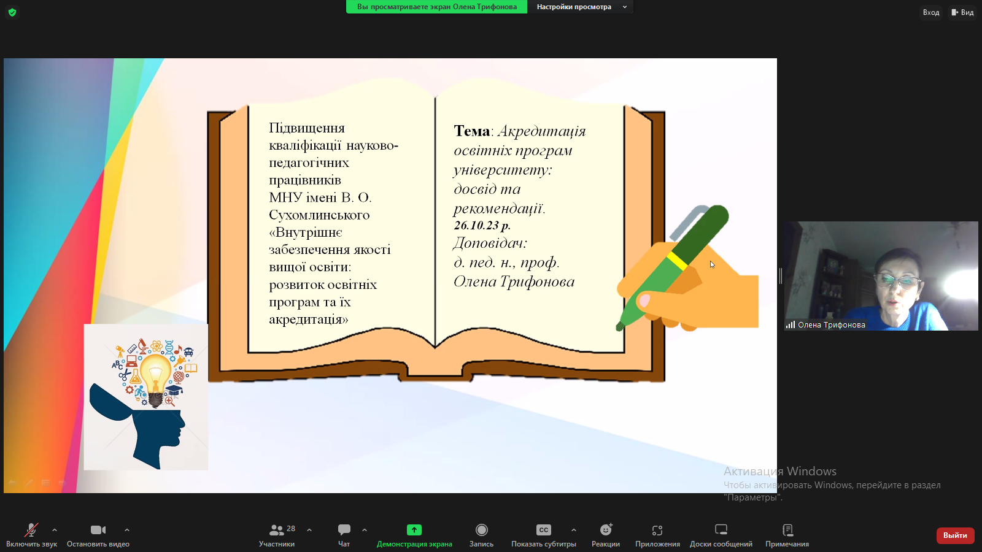Open Доски сообщений whiteboards
Viewport: 982px width, 552px height.
pos(721,535)
